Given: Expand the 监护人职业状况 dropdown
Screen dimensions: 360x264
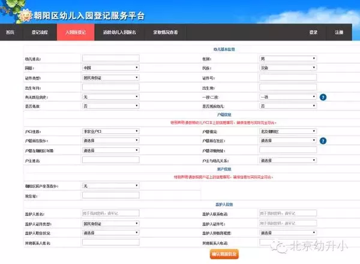Looking at the screenshot, I should point(110,232).
